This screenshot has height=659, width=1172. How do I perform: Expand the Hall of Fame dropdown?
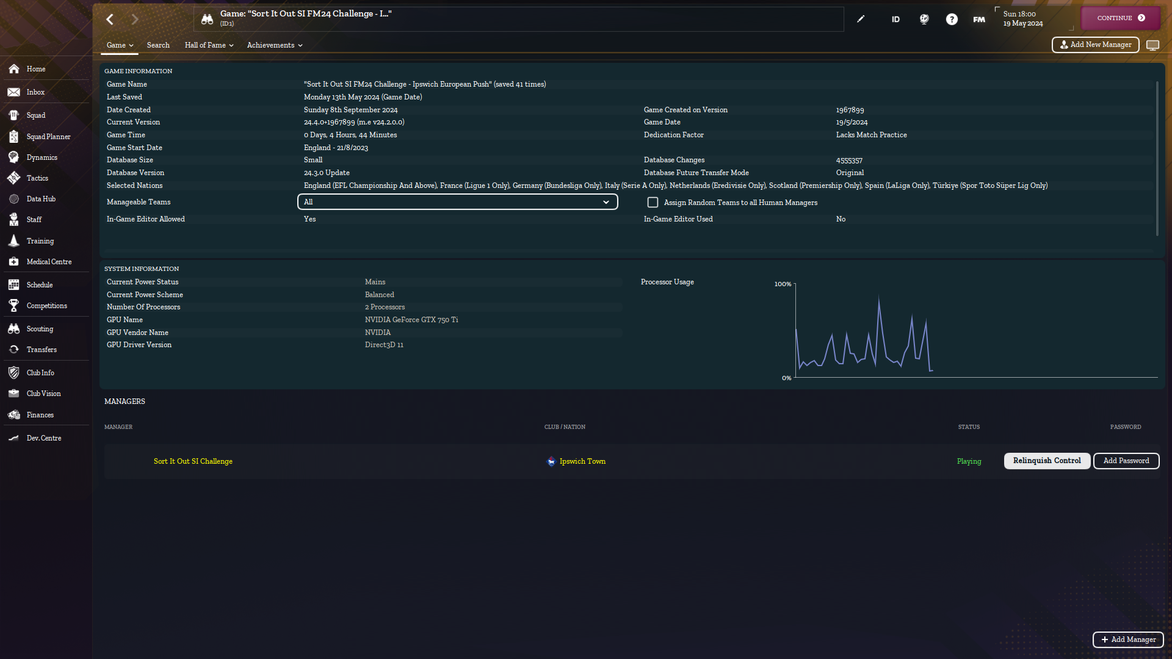click(x=209, y=45)
